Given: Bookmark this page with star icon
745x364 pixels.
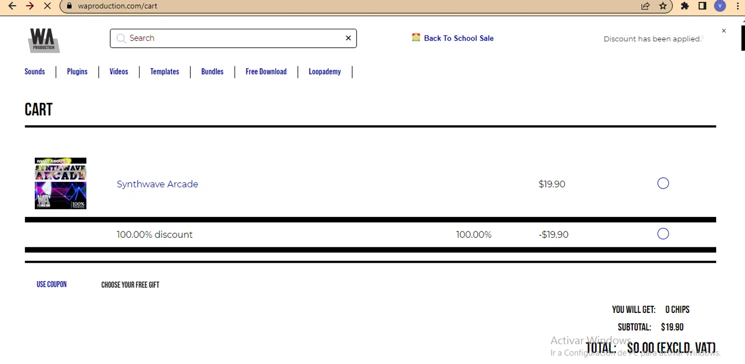Looking at the screenshot, I should [x=663, y=6].
